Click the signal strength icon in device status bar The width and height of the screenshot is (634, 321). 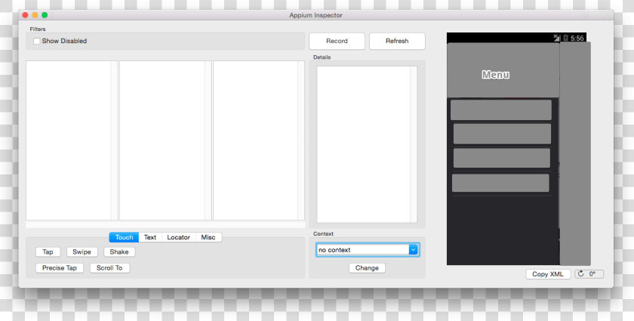557,38
